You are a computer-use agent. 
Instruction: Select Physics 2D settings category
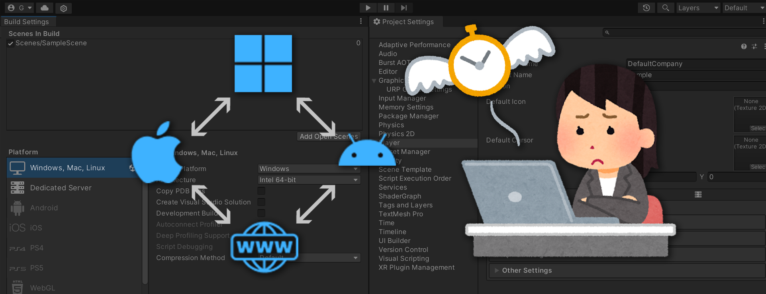396,134
